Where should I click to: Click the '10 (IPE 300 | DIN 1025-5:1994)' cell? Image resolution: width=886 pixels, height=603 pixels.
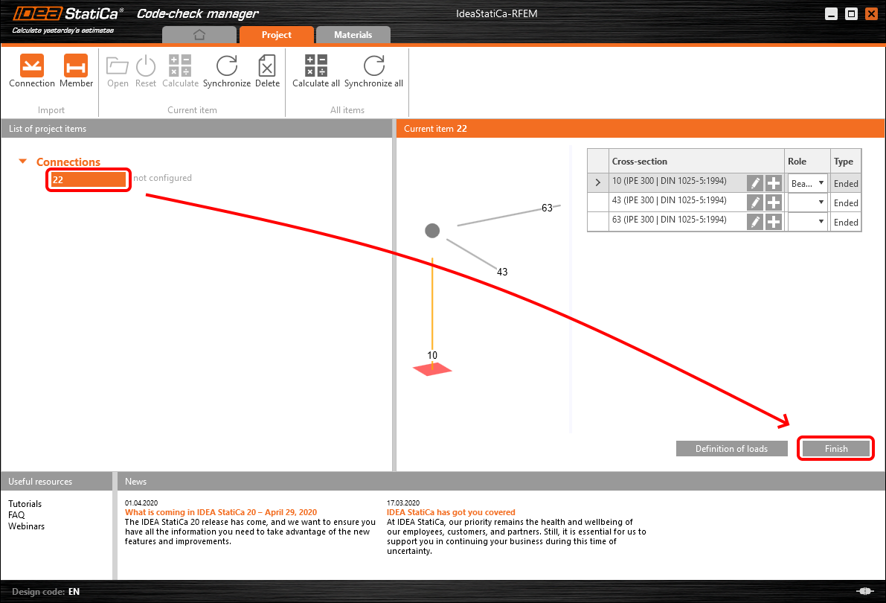(669, 181)
